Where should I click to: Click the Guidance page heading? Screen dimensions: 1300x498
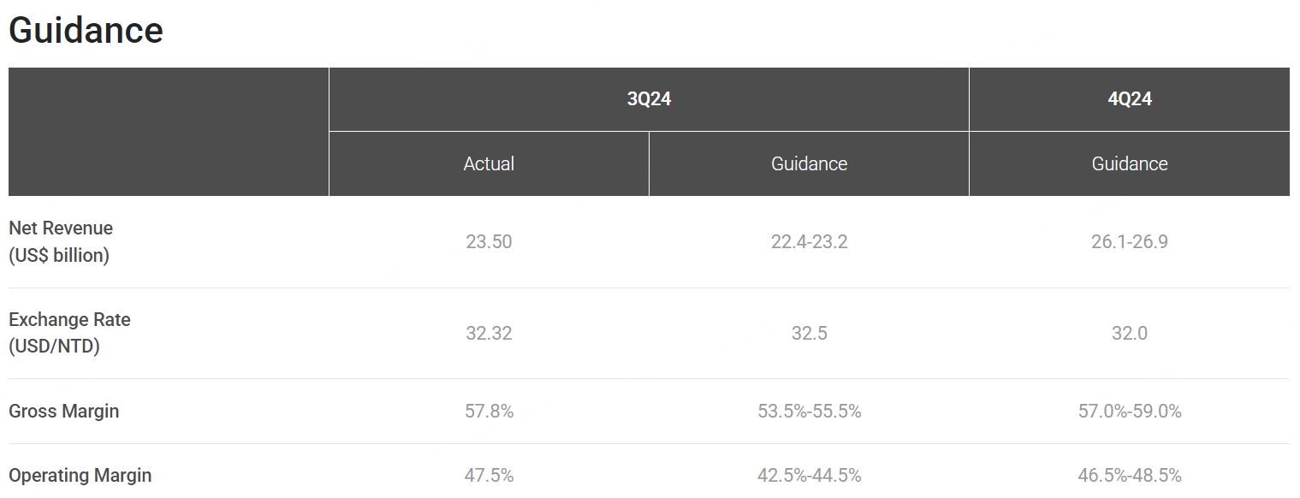coord(86,32)
